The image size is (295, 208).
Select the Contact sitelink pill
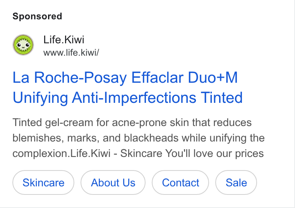point(180,182)
